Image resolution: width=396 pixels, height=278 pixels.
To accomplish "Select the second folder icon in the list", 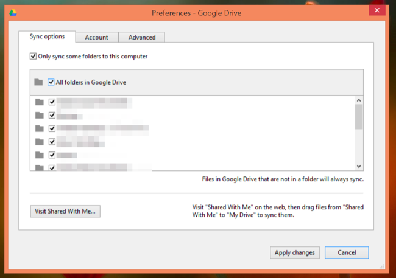I will [x=40, y=116].
